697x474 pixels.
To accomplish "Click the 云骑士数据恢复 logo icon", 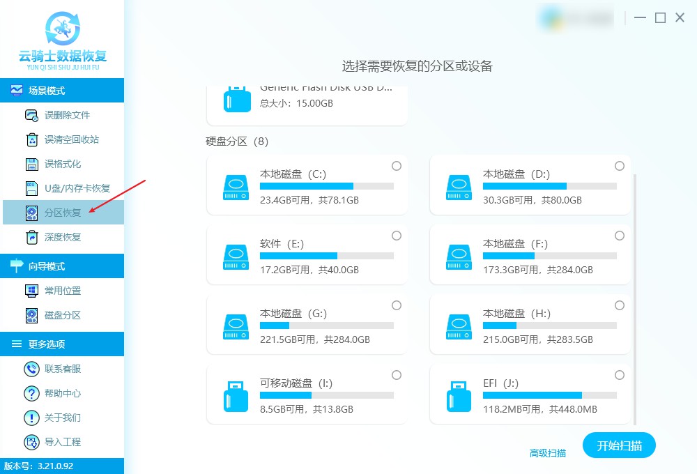I will (63, 29).
